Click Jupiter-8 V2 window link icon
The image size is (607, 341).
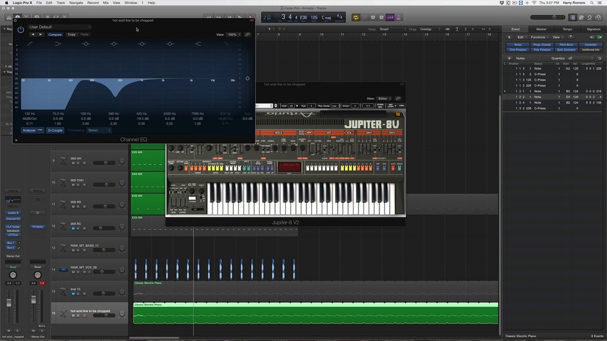(398, 99)
